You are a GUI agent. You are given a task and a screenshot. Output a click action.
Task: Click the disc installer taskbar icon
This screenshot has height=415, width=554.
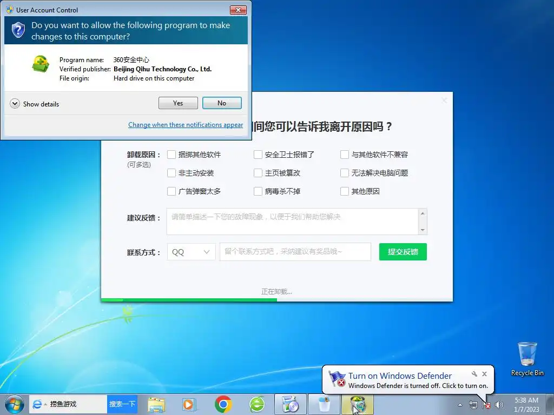coord(291,404)
